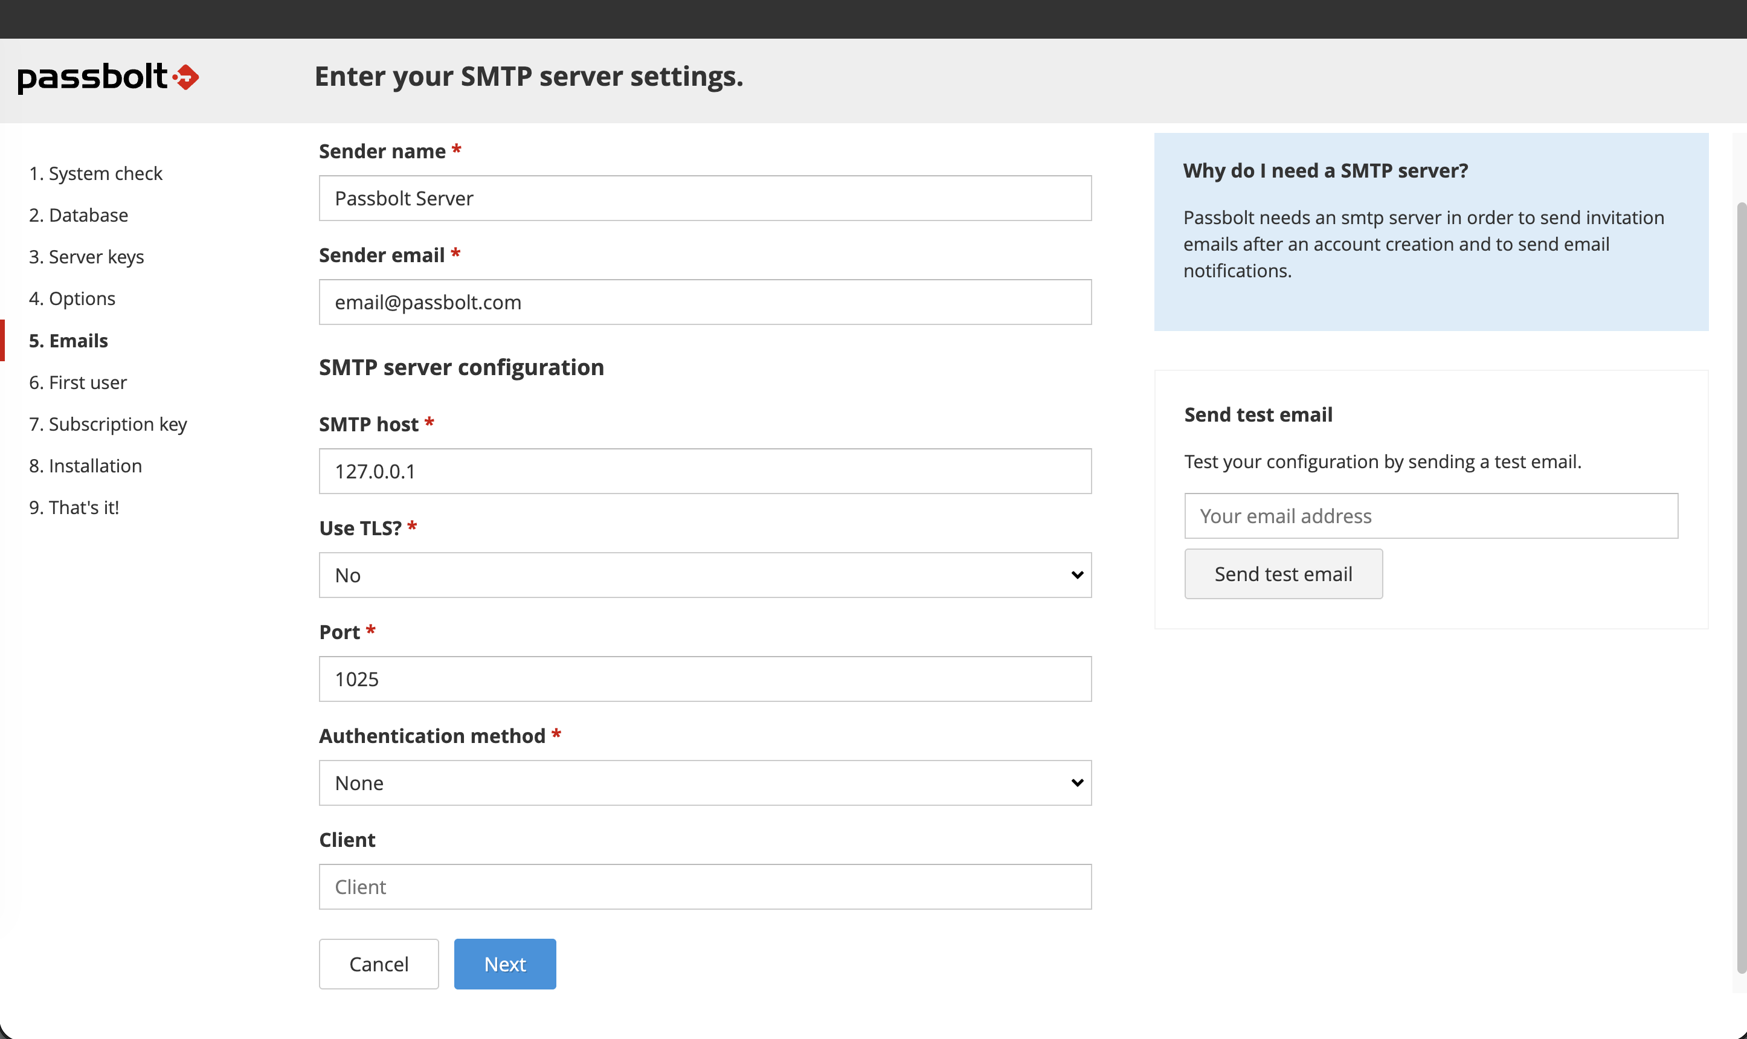Screen dimensions: 1747x1039
Task: Click the page vertical scrollbar
Action: [x=1741, y=588]
